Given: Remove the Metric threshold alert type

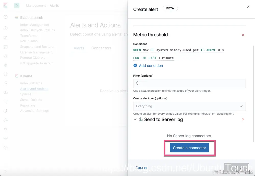Looking at the screenshot, I should [243, 35].
